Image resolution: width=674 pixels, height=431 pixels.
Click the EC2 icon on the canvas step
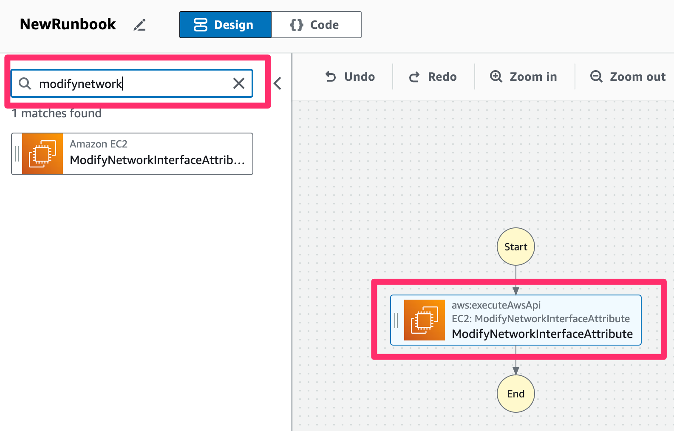[425, 320]
